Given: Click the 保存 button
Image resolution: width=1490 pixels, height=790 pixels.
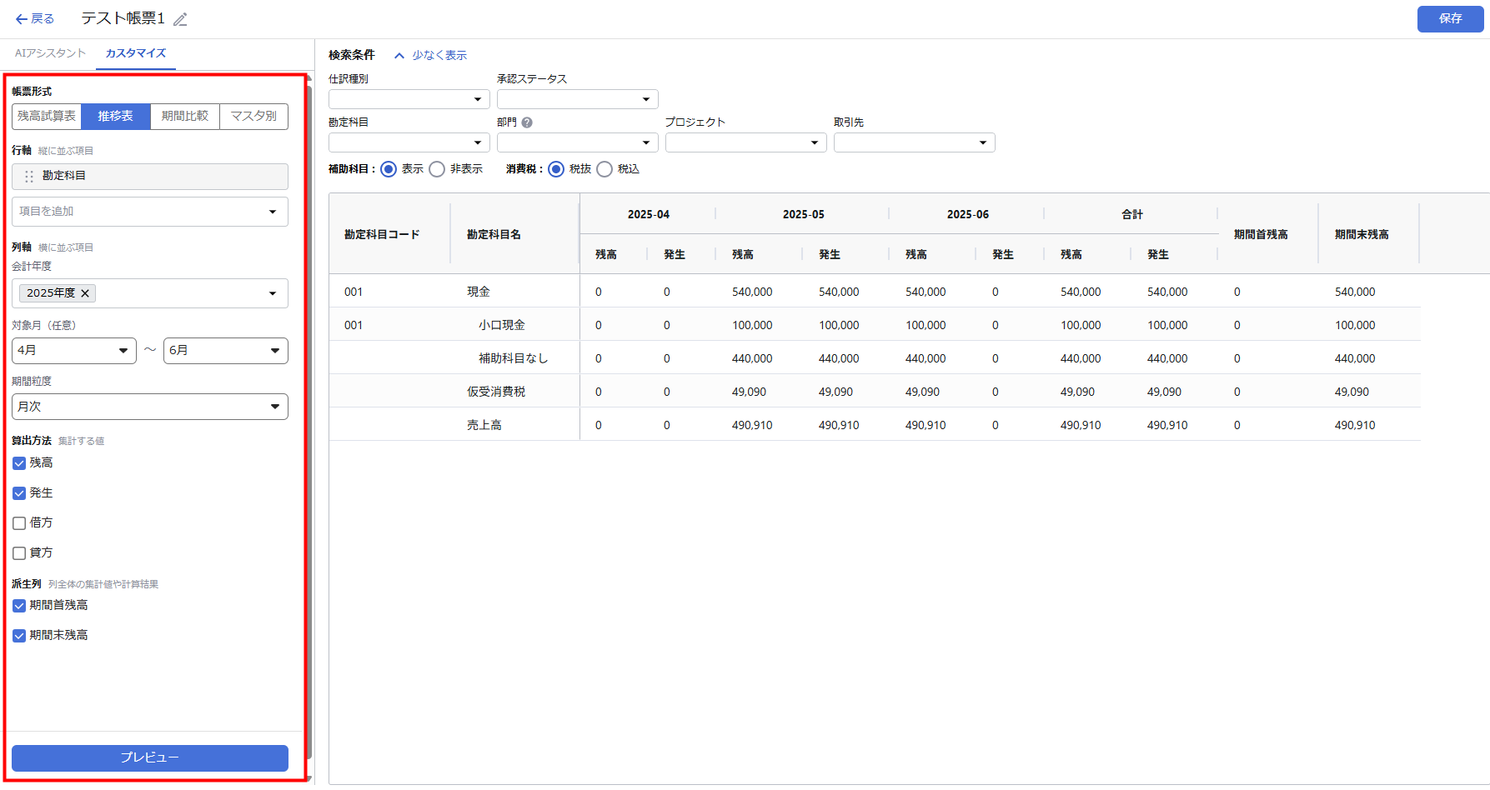Looking at the screenshot, I should (1450, 18).
